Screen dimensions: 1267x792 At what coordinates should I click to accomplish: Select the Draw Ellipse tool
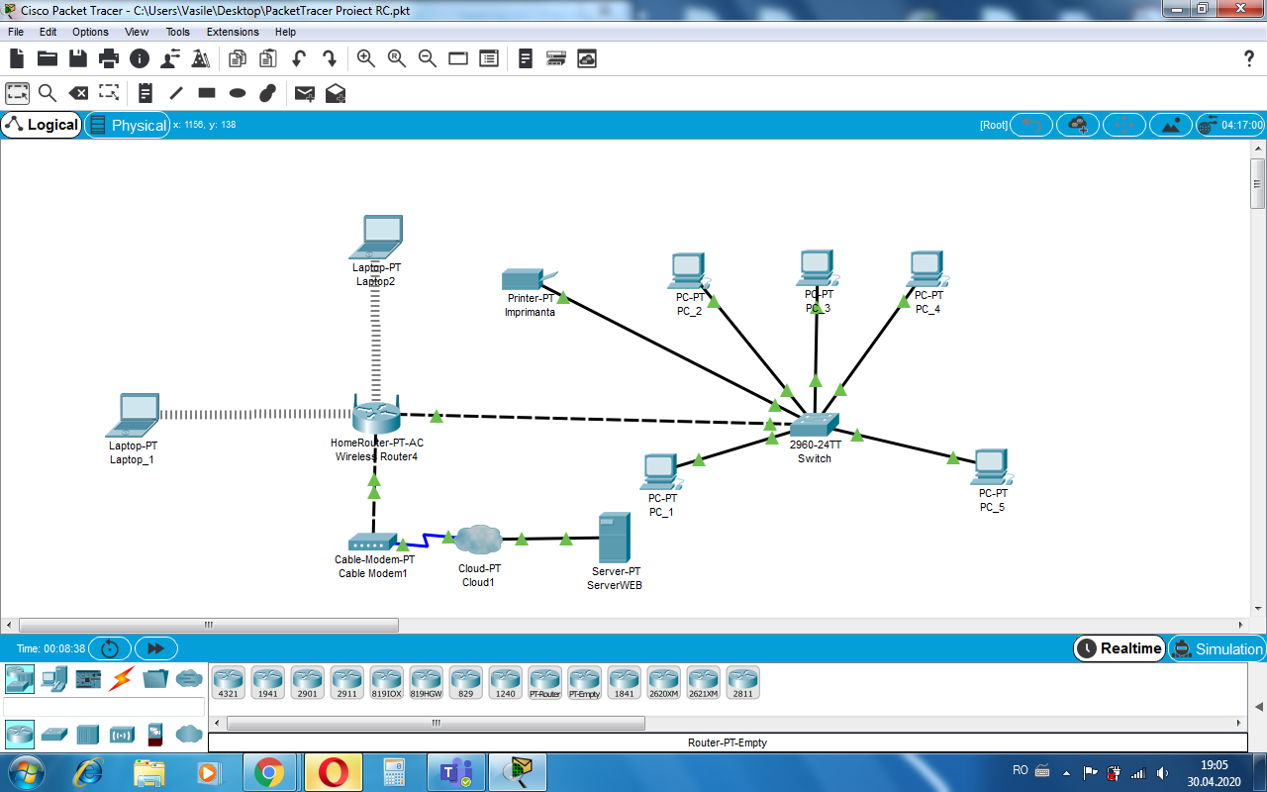pyautogui.click(x=238, y=93)
